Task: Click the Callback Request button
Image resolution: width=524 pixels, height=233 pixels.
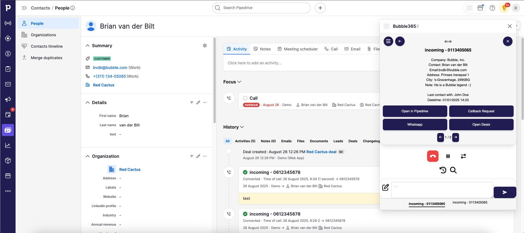Action: pyautogui.click(x=481, y=111)
